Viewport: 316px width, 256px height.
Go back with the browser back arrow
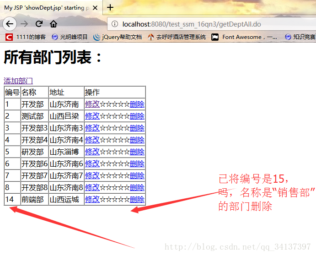click(x=10, y=24)
